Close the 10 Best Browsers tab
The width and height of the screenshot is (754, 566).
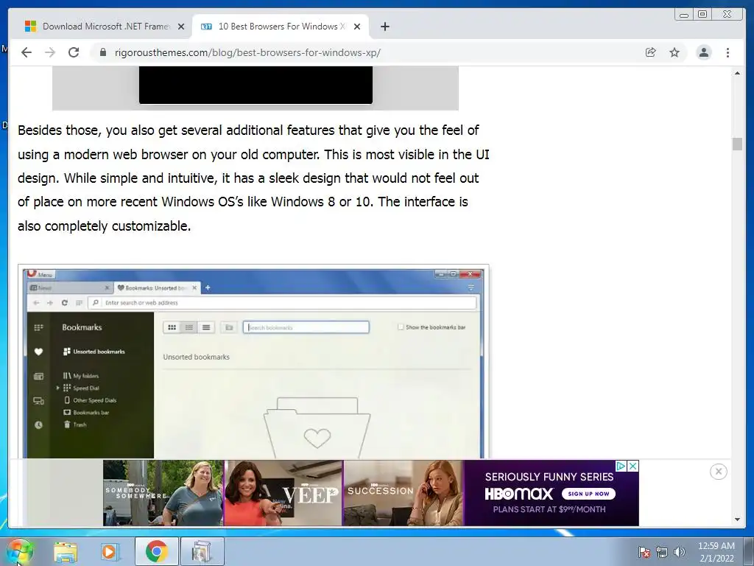357,27
